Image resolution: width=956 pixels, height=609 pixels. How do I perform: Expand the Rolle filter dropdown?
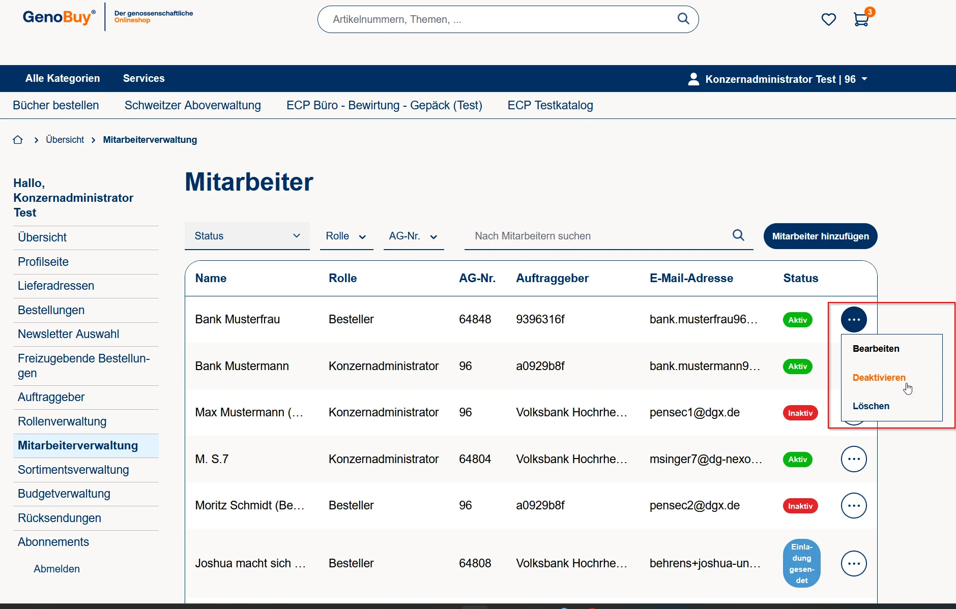pyautogui.click(x=346, y=236)
